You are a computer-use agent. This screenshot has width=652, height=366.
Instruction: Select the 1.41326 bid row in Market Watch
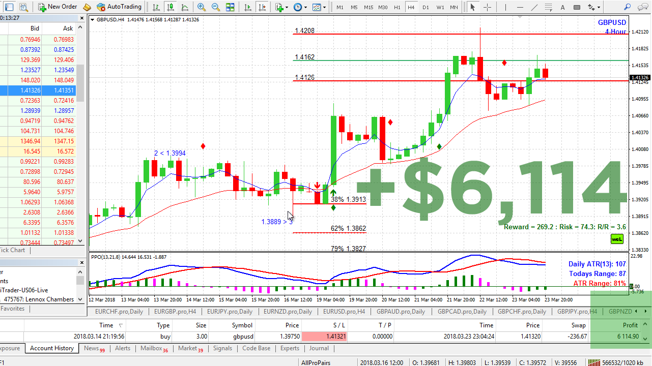(38, 90)
